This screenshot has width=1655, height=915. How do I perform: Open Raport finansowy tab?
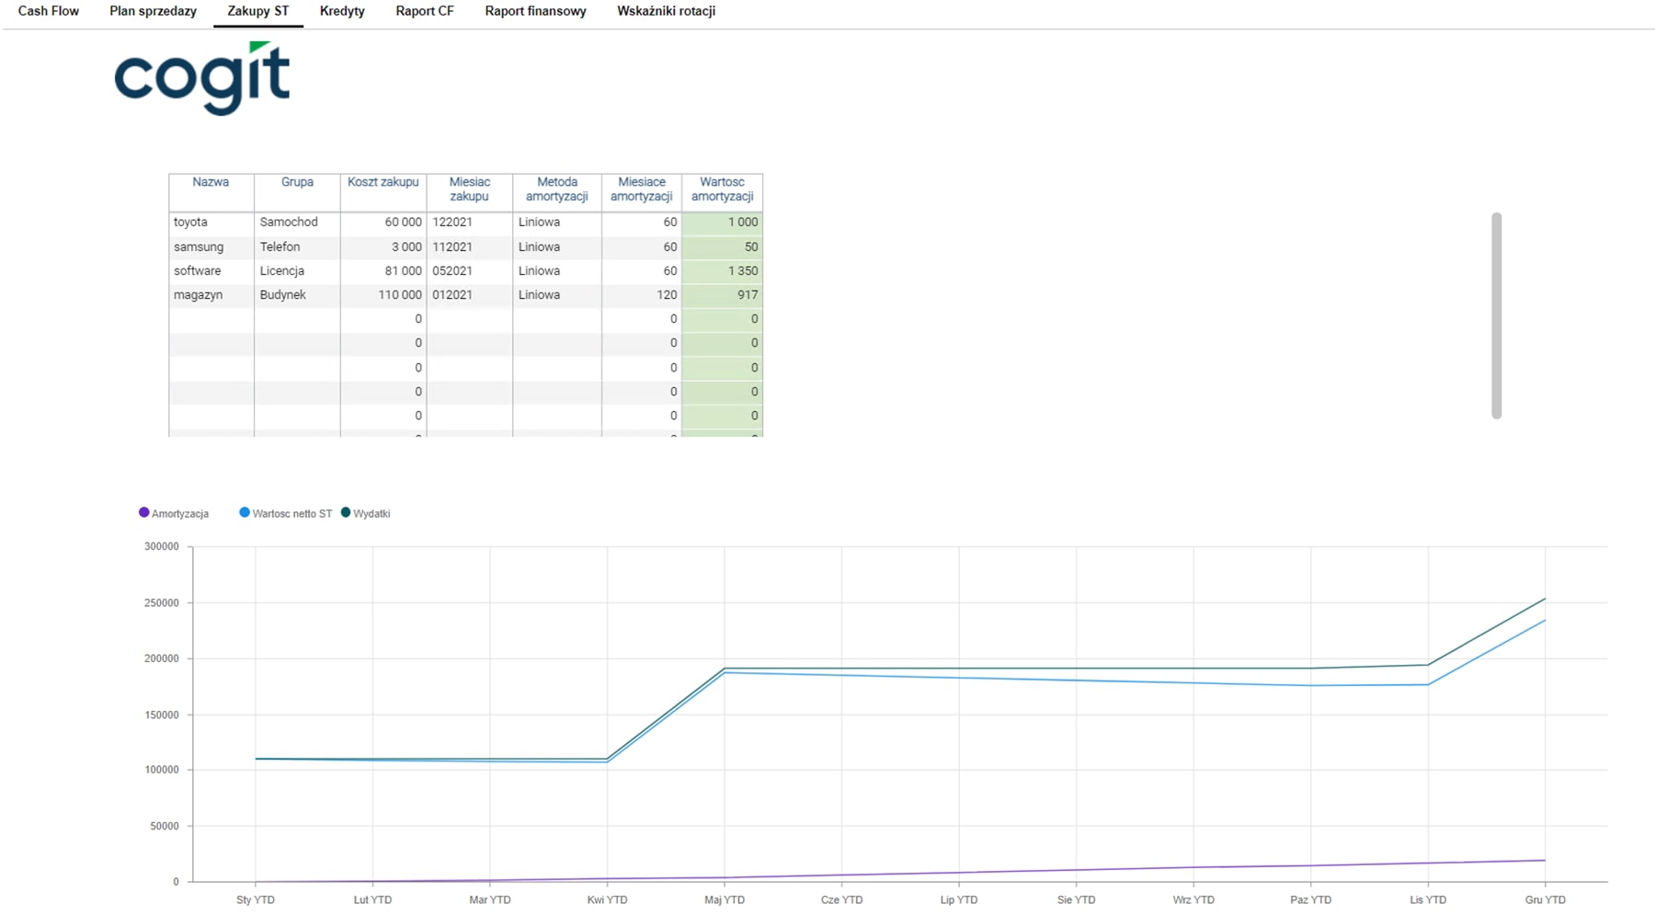point(535,11)
